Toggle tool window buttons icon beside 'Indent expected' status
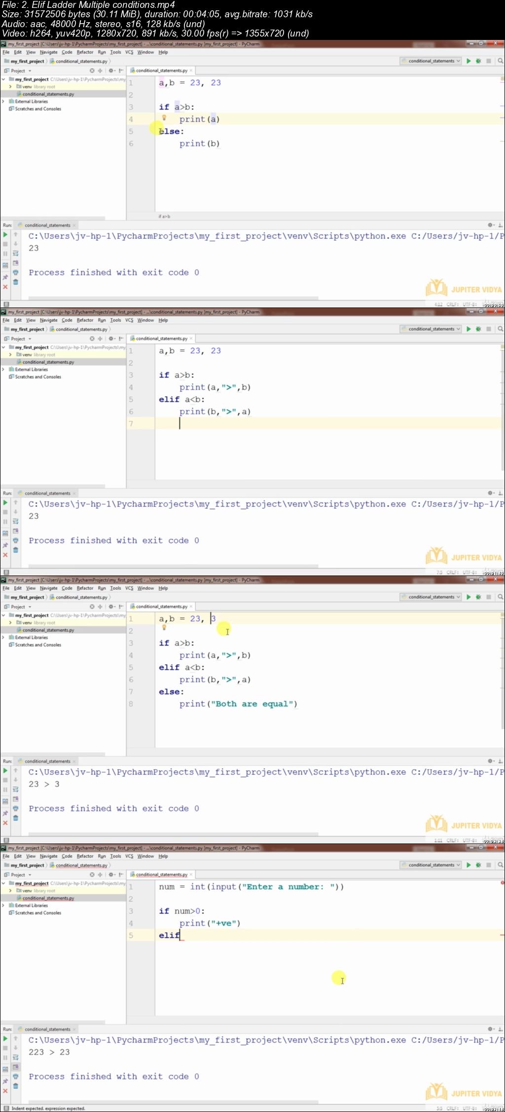The width and height of the screenshot is (505, 1112). pos(6,1108)
